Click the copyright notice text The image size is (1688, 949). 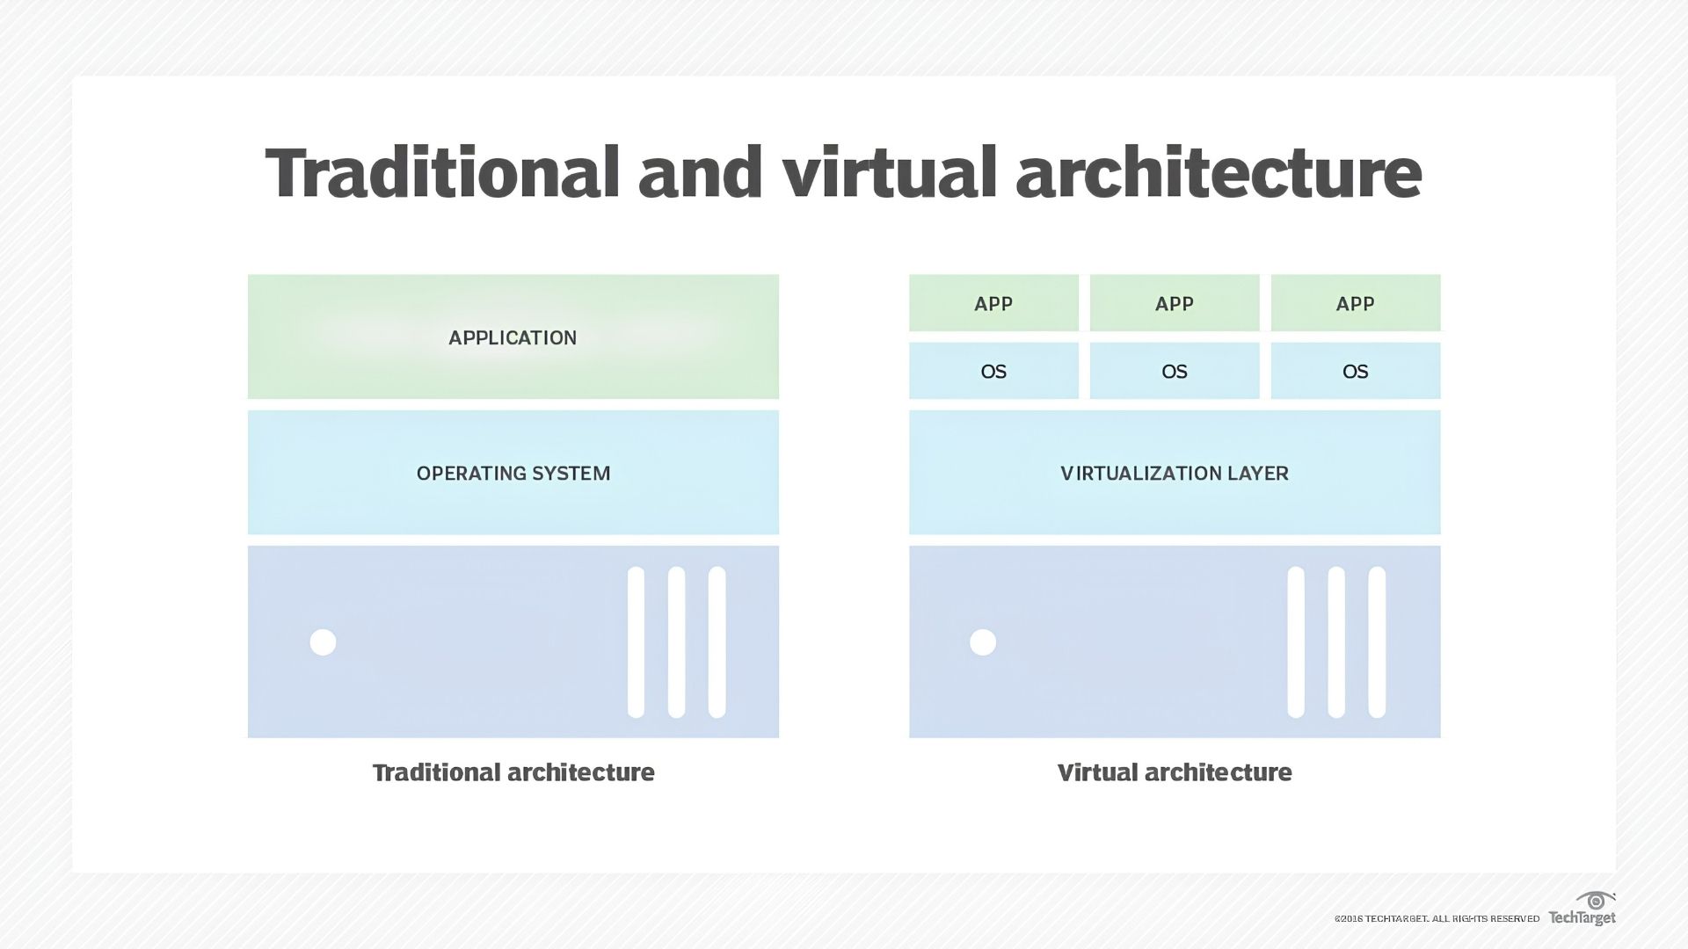(x=1437, y=919)
